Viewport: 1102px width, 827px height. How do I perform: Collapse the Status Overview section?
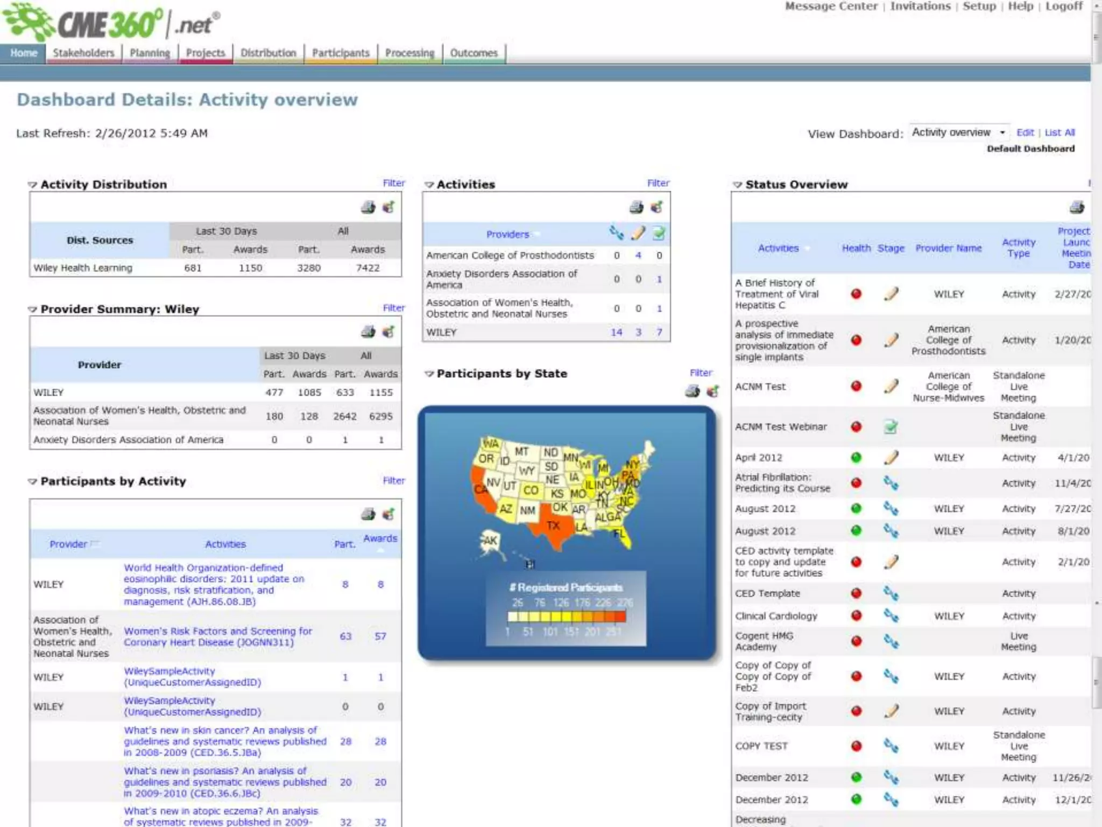pyautogui.click(x=737, y=185)
